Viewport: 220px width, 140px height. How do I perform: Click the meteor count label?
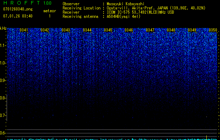pyautogui.click(x=50, y=11)
